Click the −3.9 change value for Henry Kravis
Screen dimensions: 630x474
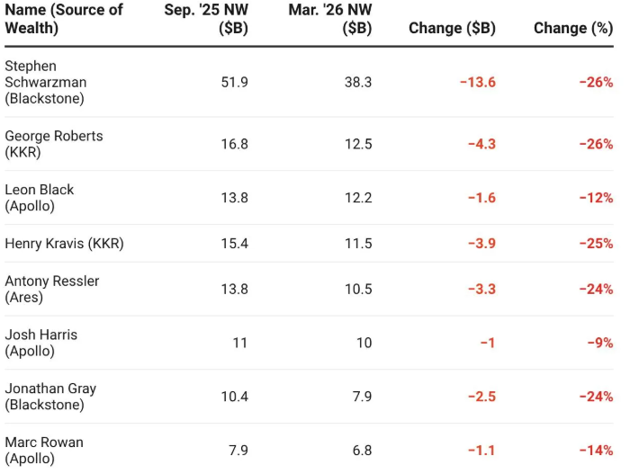(481, 244)
